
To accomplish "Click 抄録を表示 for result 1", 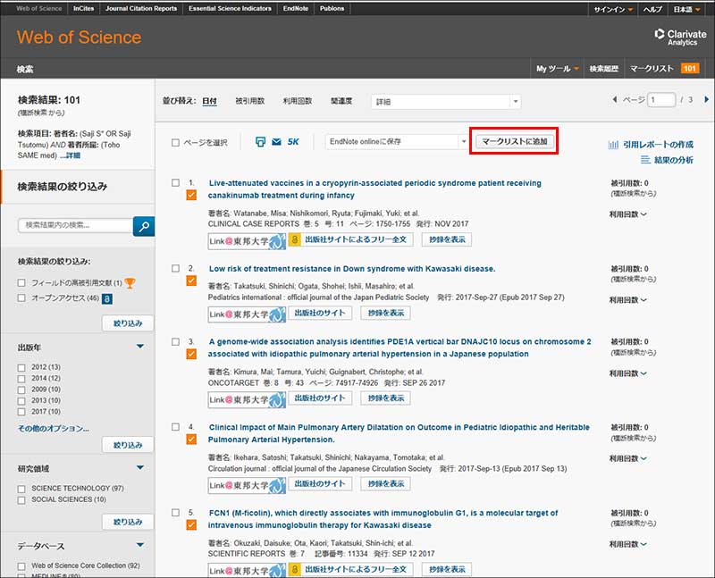I will pyautogui.click(x=447, y=239).
